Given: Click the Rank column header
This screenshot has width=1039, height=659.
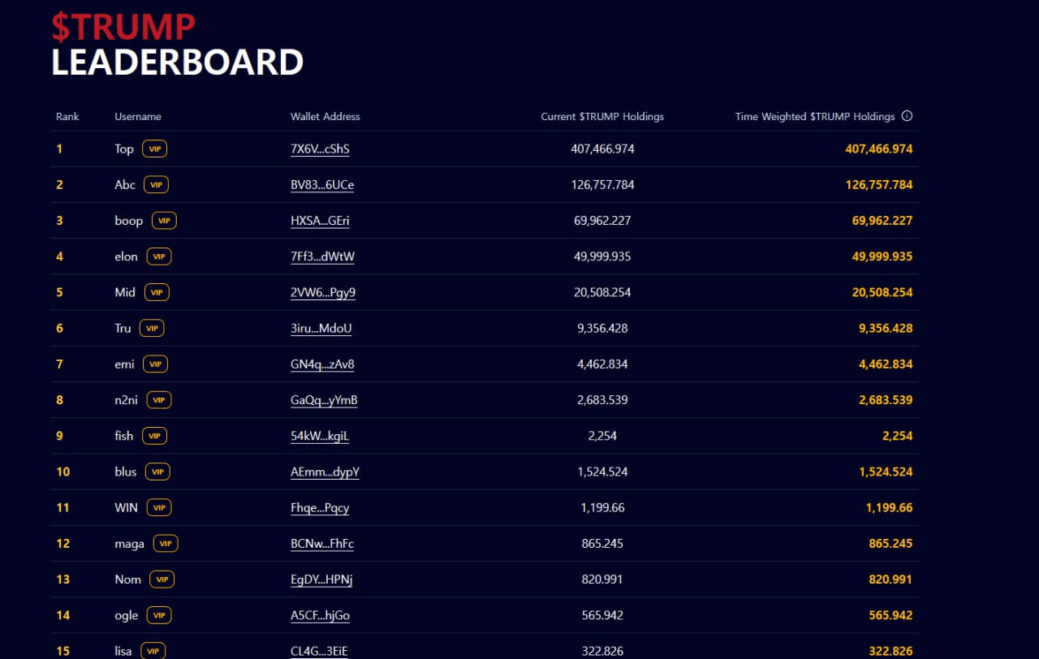Looking at the screenshot, I should pyautogui.click(x=67, y=116).
